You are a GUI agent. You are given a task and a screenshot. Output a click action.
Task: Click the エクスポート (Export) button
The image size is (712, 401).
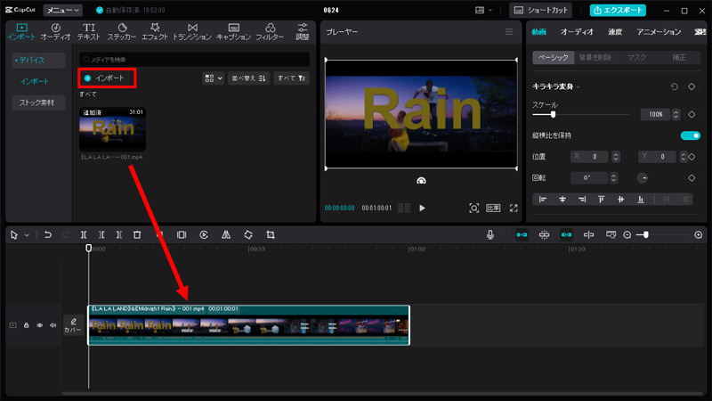click(619, 10)
